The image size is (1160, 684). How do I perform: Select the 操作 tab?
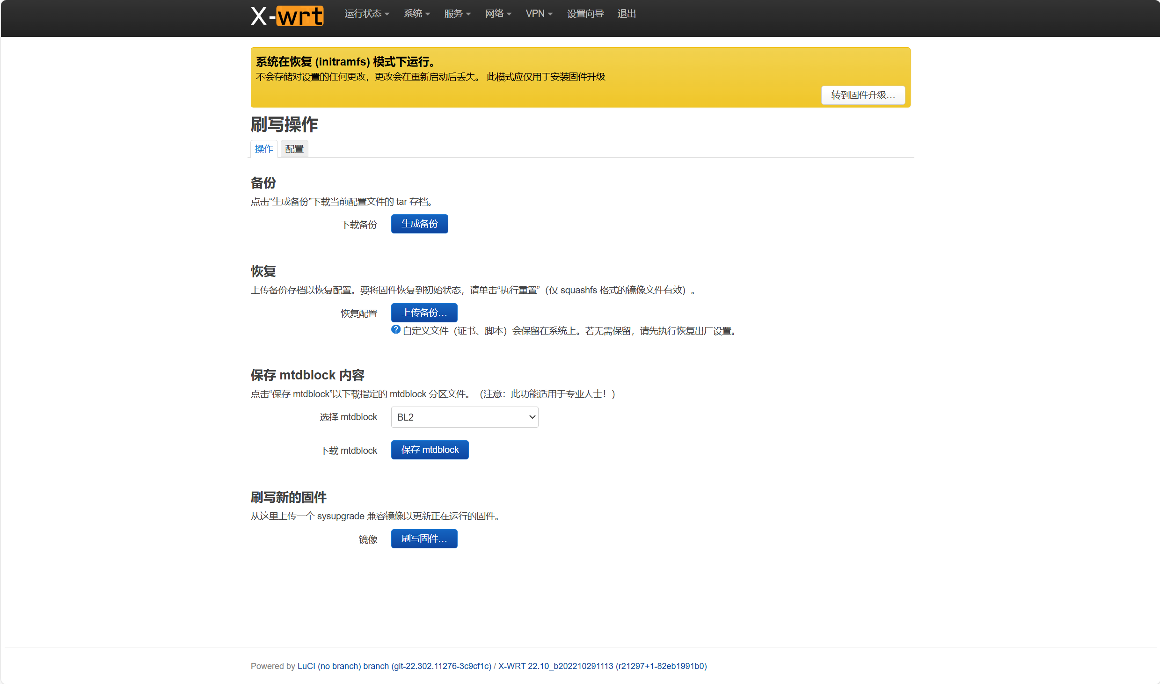[x=264, y=149]
